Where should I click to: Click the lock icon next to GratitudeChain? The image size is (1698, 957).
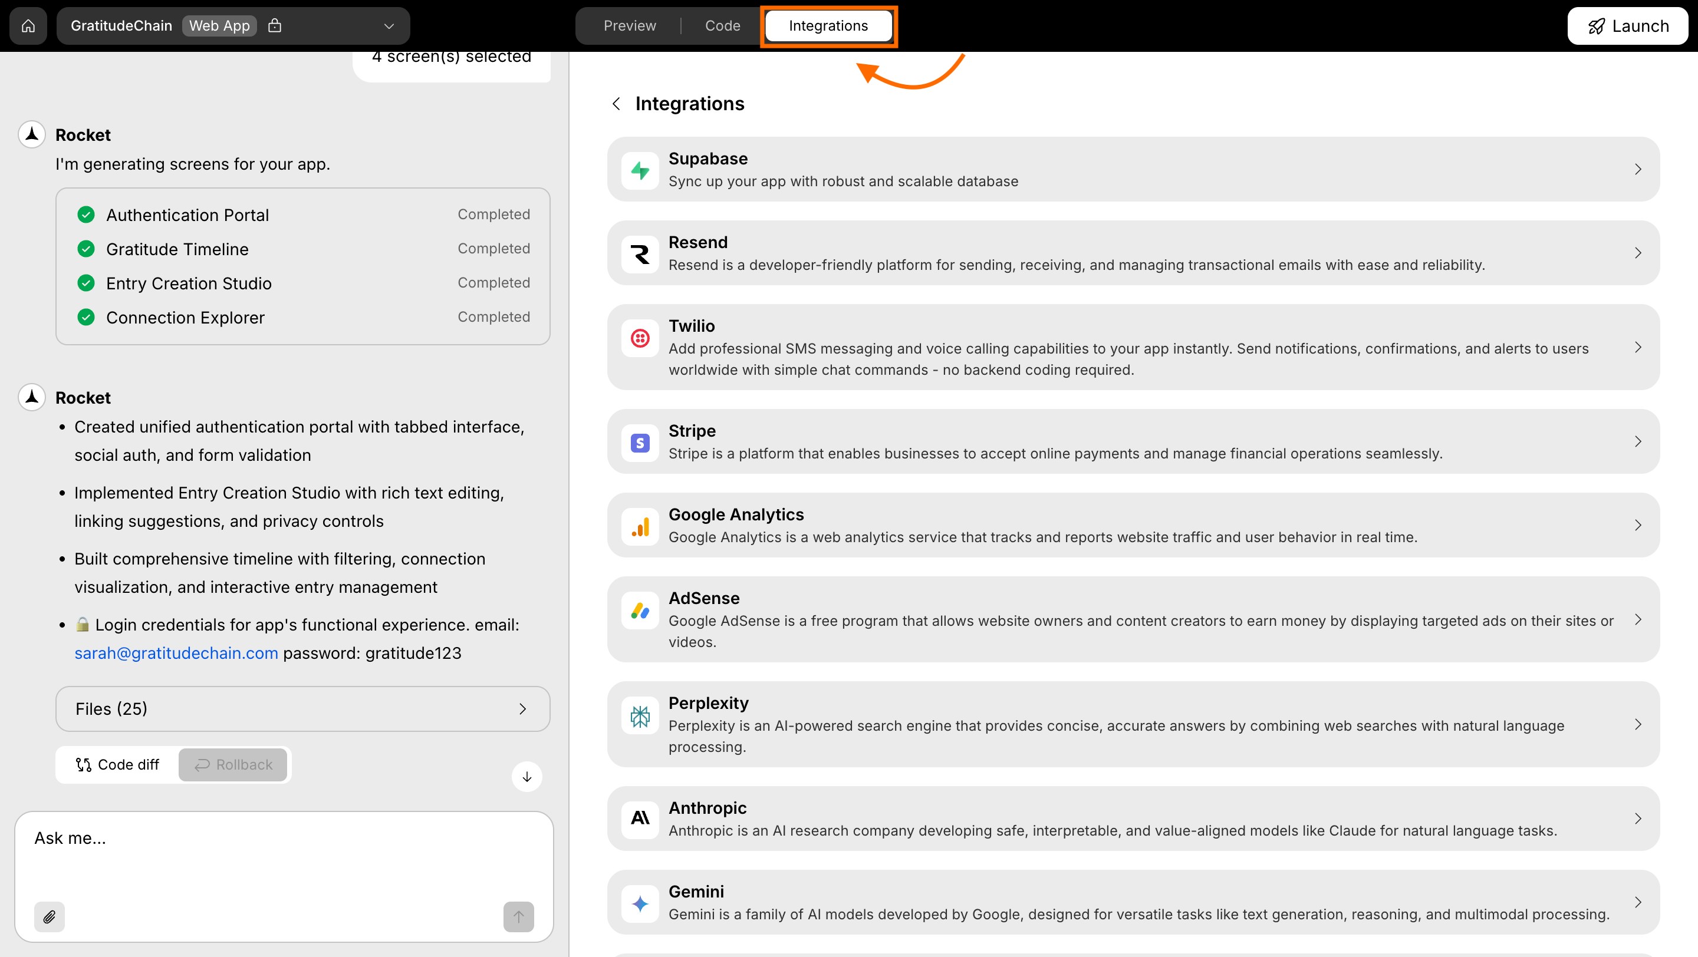tap(275, 26)
